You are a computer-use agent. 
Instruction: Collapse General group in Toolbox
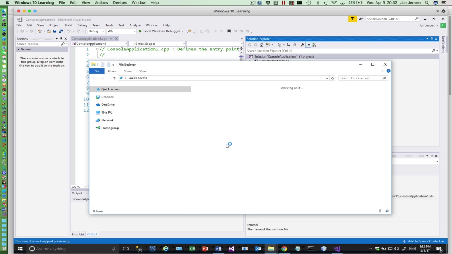[19, 49]
